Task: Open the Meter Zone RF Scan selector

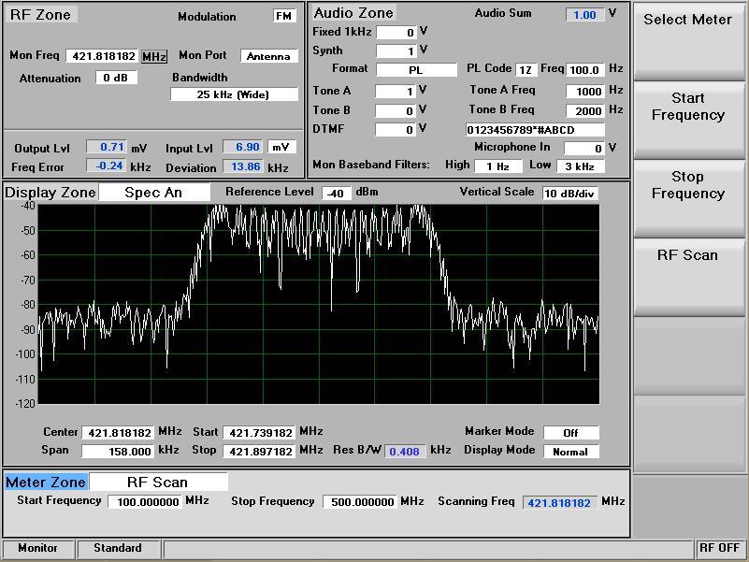Action: 158,482
